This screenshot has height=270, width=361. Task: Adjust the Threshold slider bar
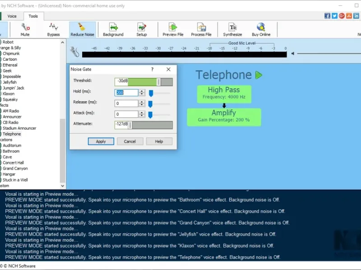tap(143, 82)
